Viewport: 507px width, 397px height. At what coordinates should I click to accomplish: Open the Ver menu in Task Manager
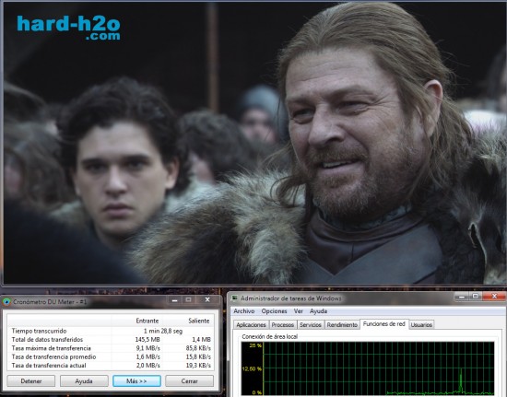click(x=298, y=311)
